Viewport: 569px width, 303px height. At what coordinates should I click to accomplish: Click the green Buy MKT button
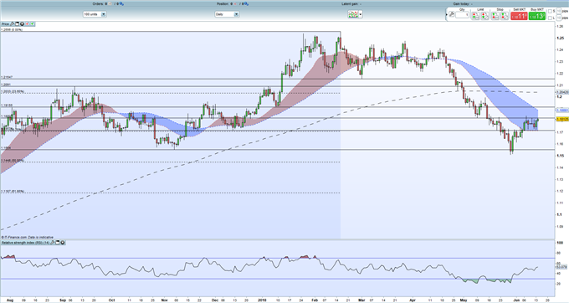tap(537, 16)
